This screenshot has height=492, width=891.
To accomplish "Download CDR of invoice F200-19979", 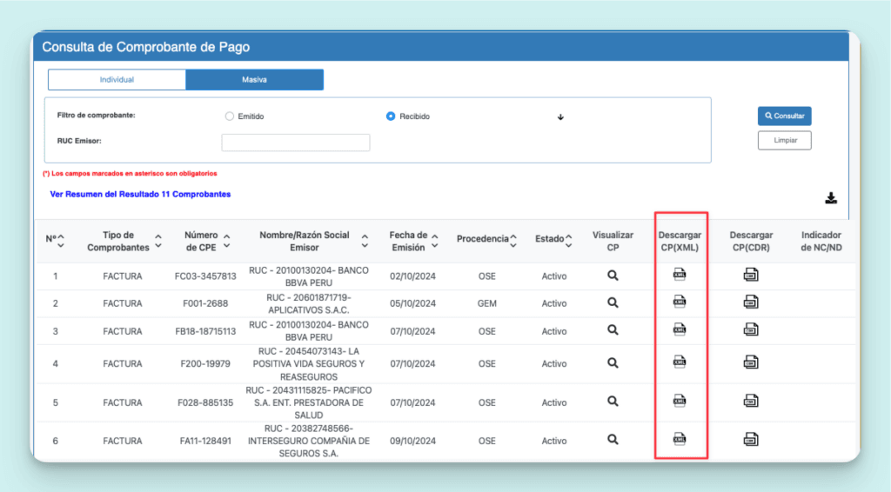I will (x=751, y=362).
